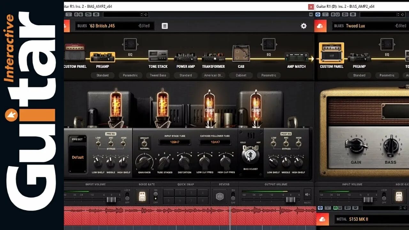The height and width of the screenshot is (230, 409).
Task: Open the Parametric dropdown under the first EQ
Action: pos(130,75)
